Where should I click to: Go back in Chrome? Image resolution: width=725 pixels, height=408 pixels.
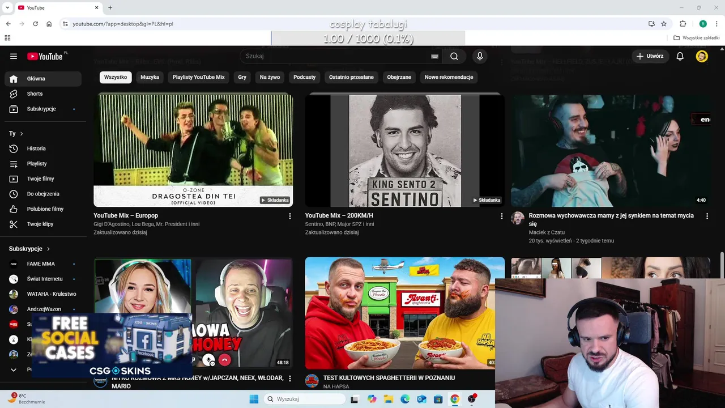coord(8,24)
